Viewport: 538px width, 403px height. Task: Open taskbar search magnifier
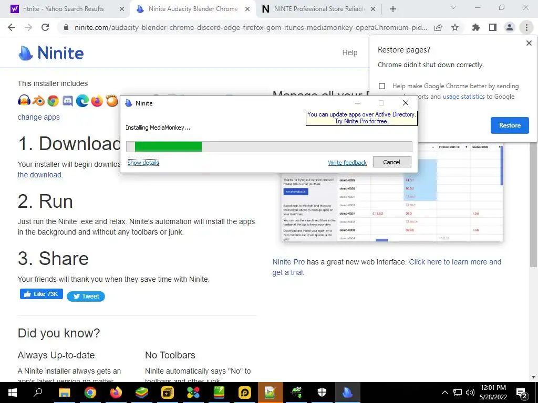point(38,393)
